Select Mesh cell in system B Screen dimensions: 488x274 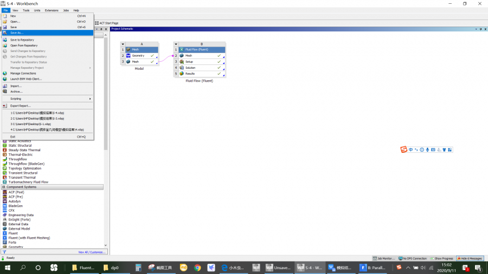coord(202,56)
